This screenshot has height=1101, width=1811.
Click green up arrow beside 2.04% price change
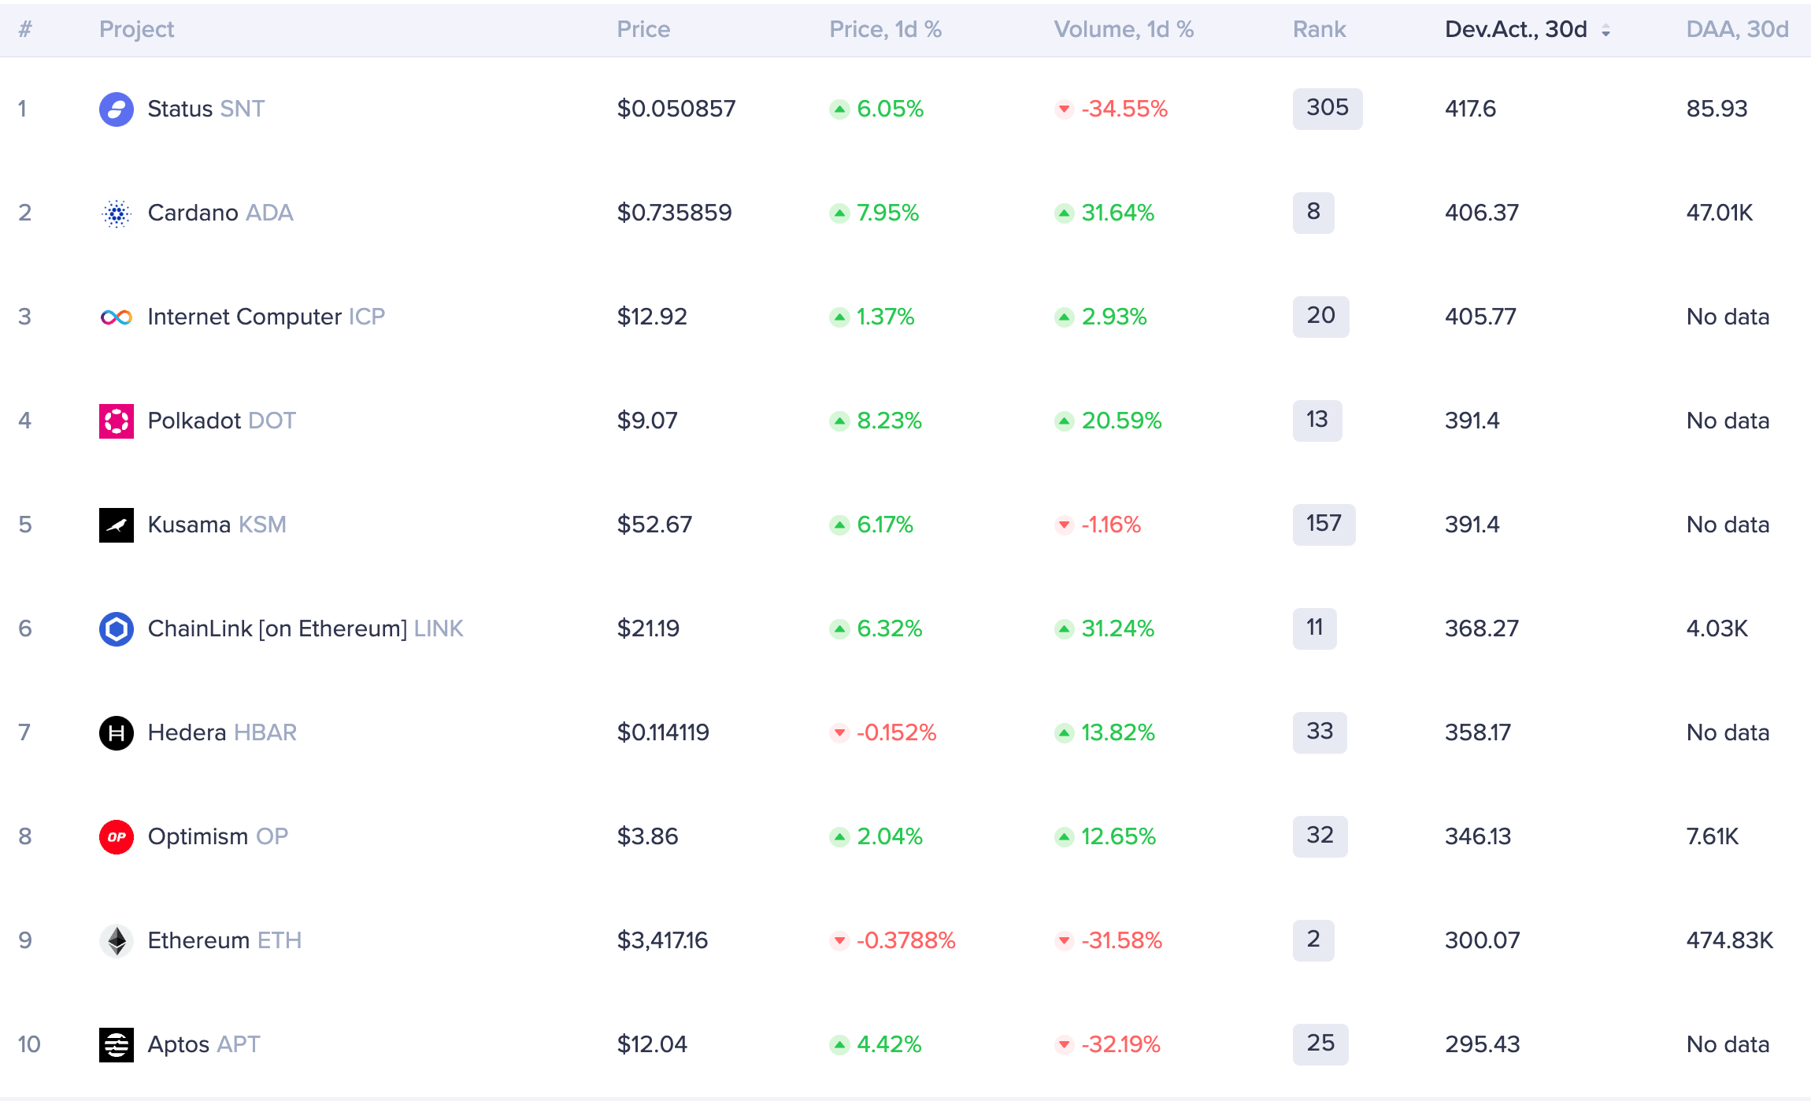click(839, 836)
